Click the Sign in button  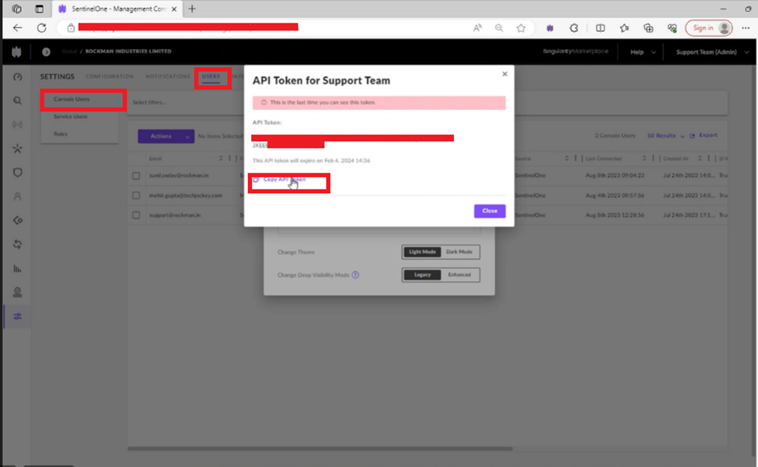pyautogui.click(x=709, y=28)
